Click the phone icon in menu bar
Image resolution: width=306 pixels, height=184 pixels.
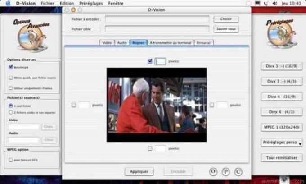(266, 3)
